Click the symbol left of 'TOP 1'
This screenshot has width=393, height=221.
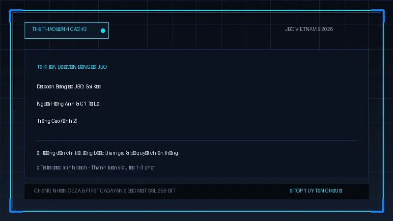[291, 191]
